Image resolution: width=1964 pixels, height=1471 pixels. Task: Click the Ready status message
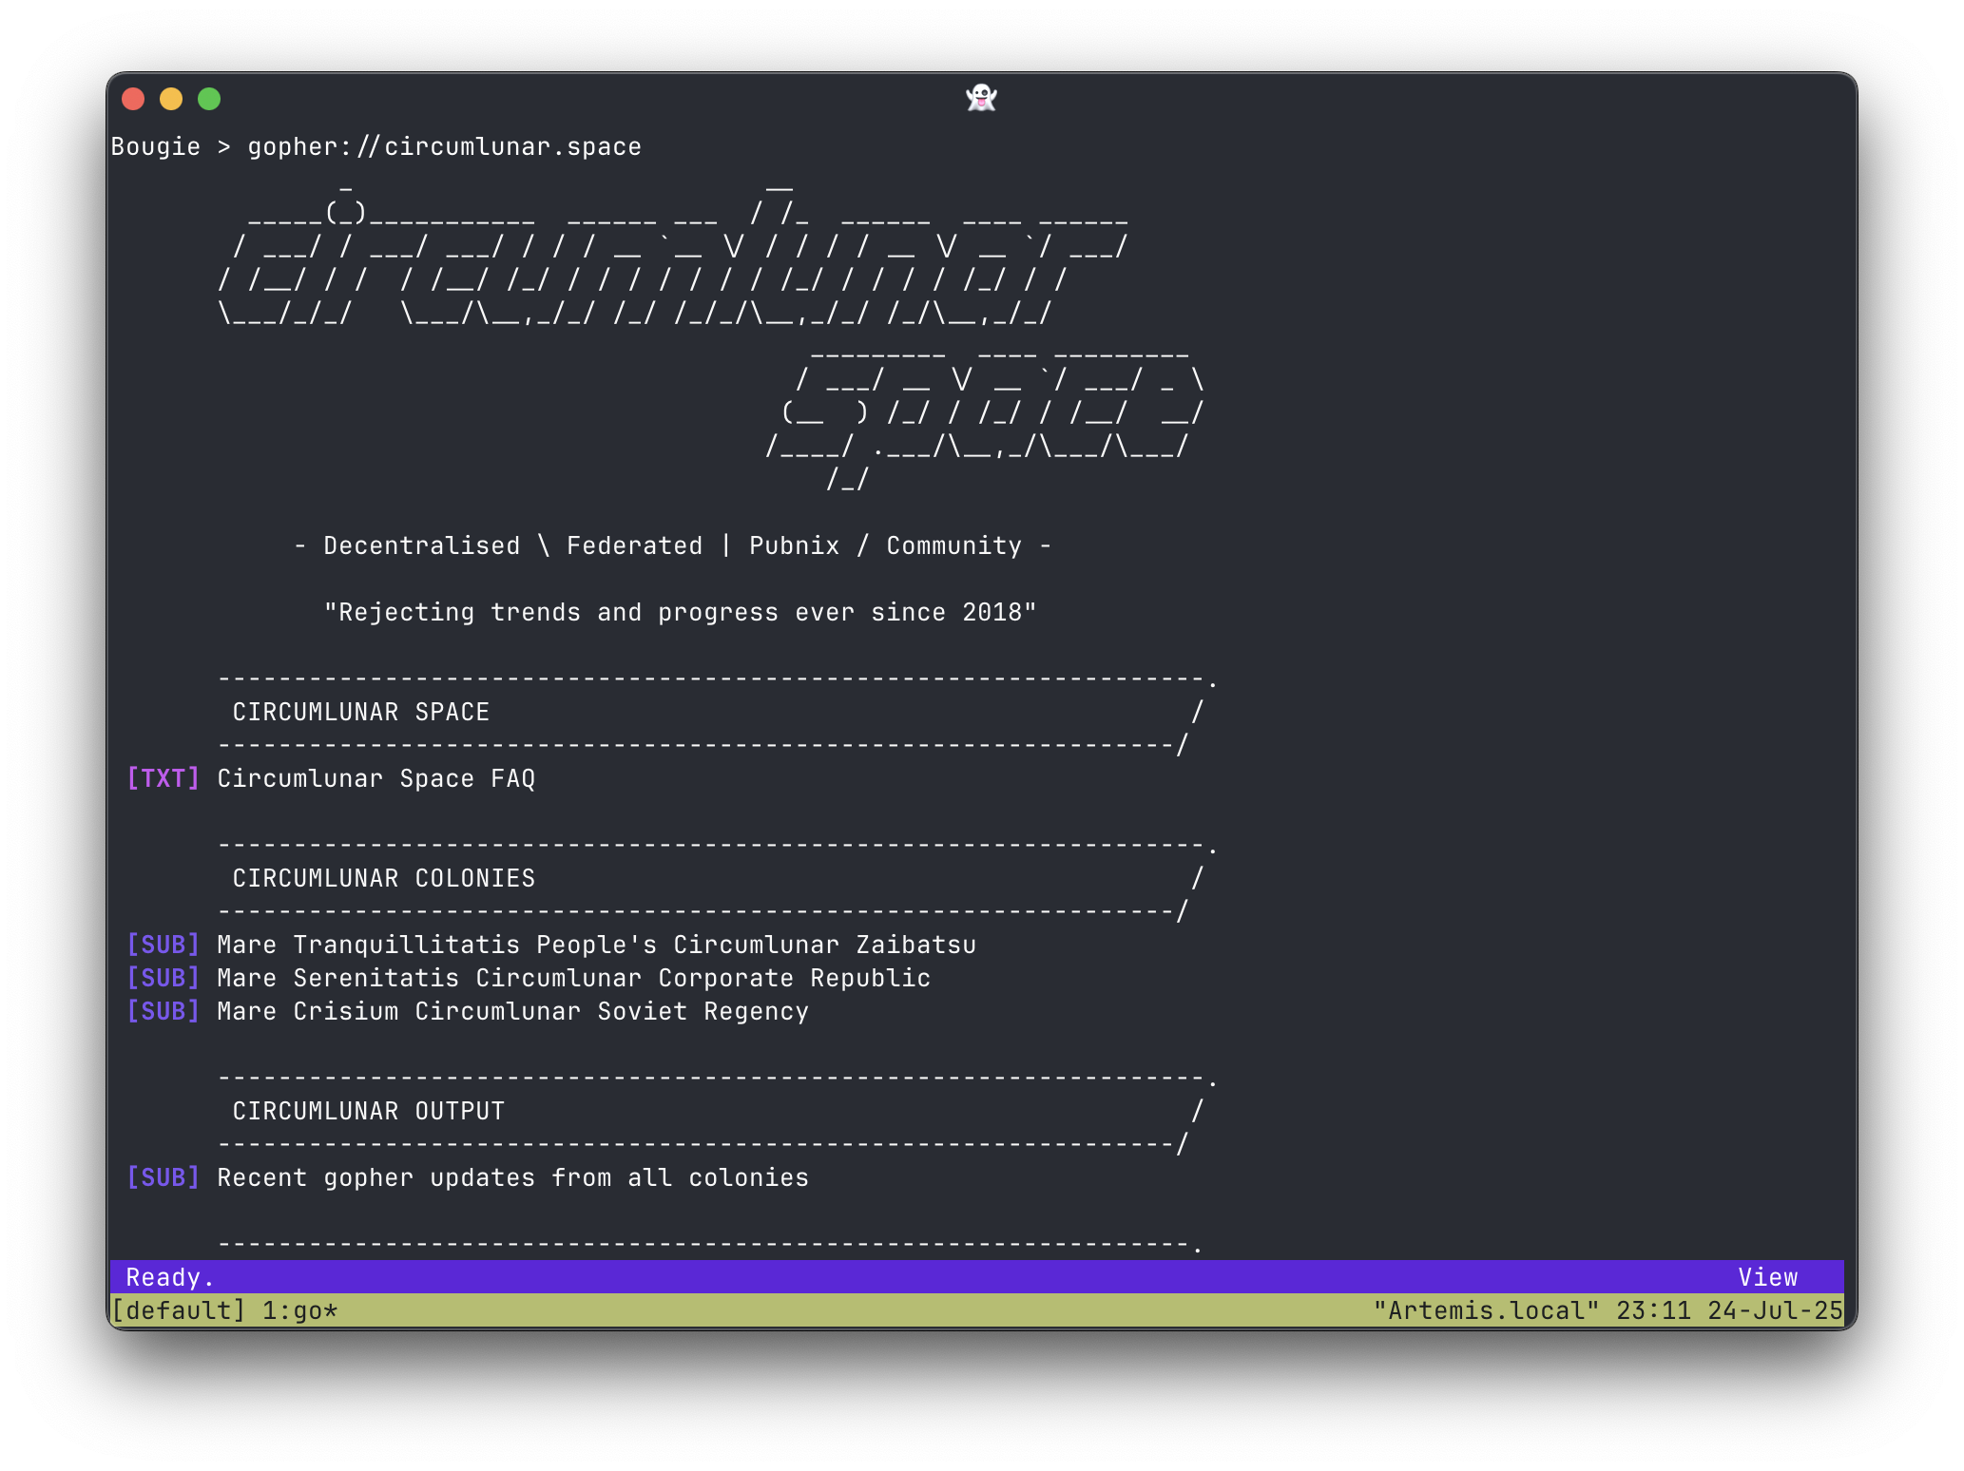pyautogui.click(x=166, y=1277)
